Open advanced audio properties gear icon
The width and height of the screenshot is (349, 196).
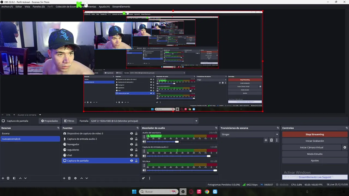(143, 178)
